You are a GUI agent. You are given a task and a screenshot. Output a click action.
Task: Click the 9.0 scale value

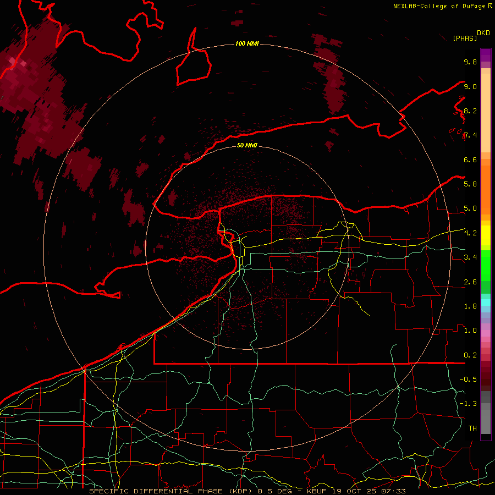tap(470, 86)
